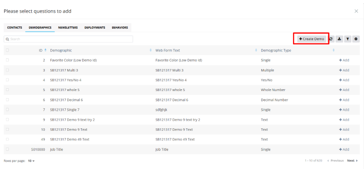The image size is (364, 169).
Task: Check the box for Demo 9 text try 2
Action: coord(7,120)
